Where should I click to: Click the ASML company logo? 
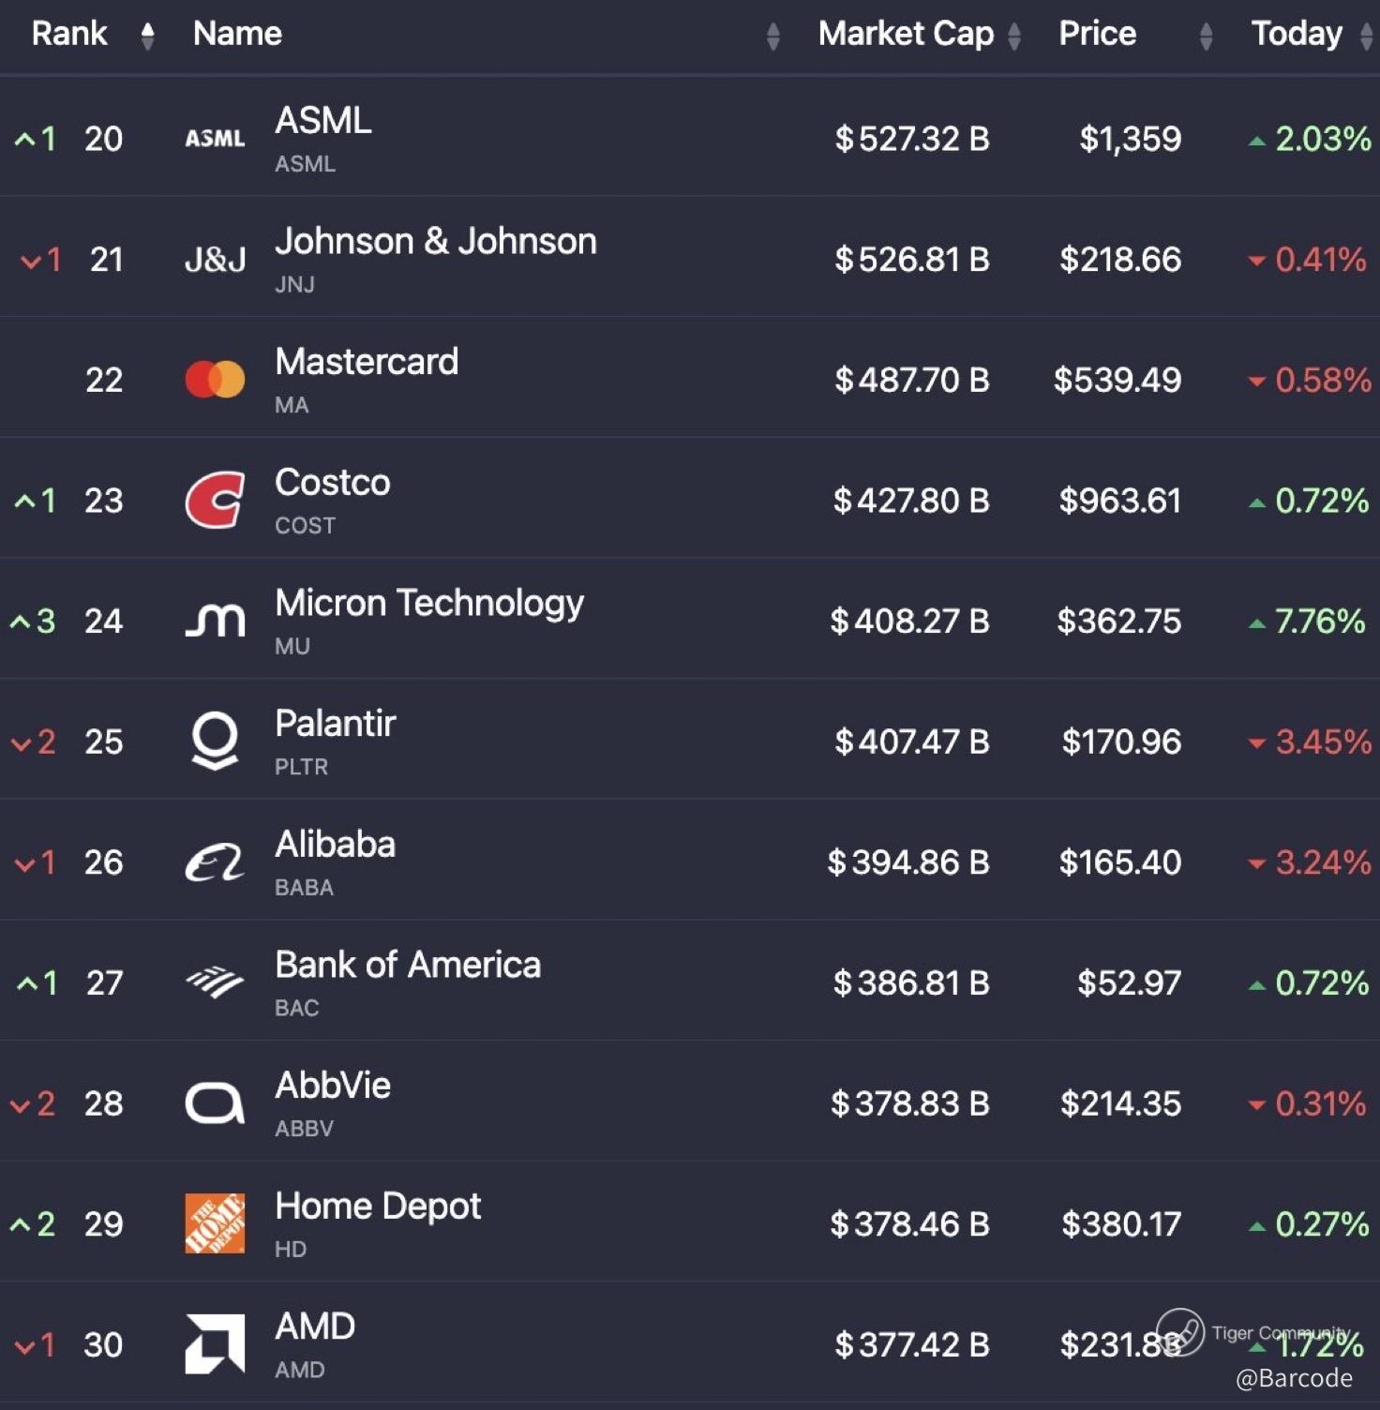215,139
